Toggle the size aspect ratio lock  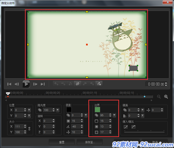29,129
